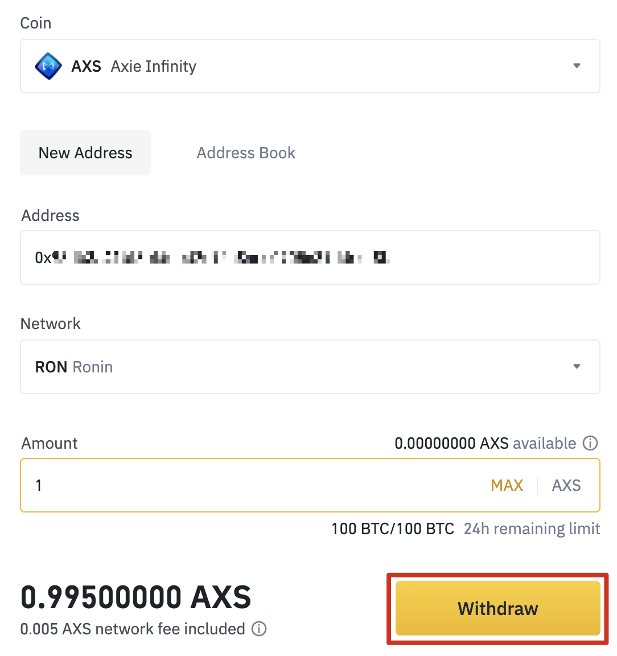
Task: Open the Network dropdown arrow
Action: 577,367
